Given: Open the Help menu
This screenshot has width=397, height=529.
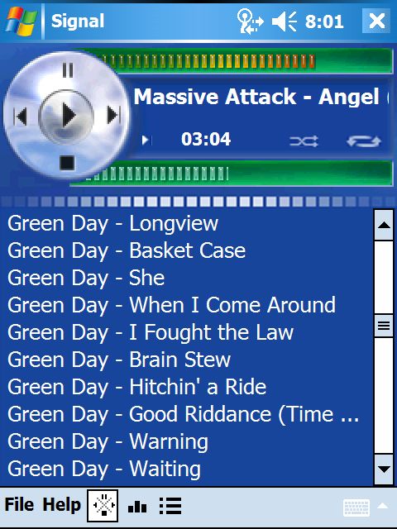Looking at the screenshot, I should [x=61, y=505].
